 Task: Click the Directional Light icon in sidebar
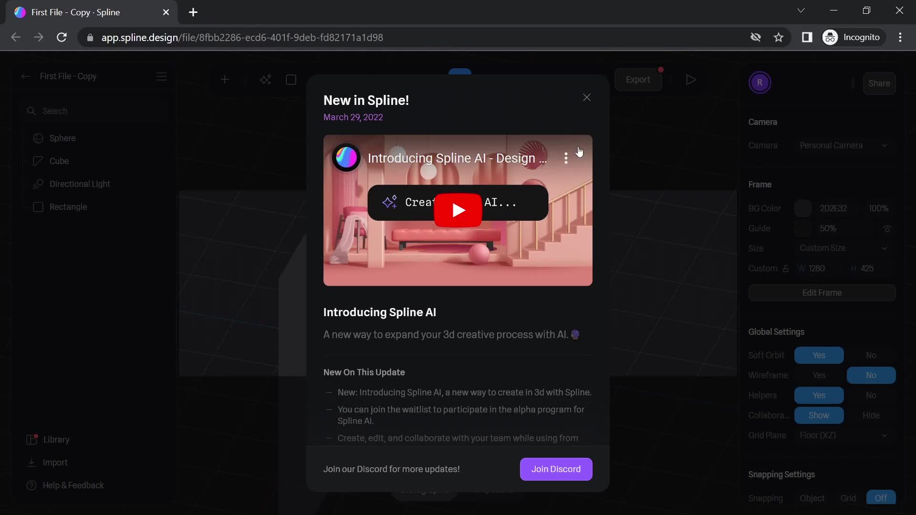click(37, 183)
